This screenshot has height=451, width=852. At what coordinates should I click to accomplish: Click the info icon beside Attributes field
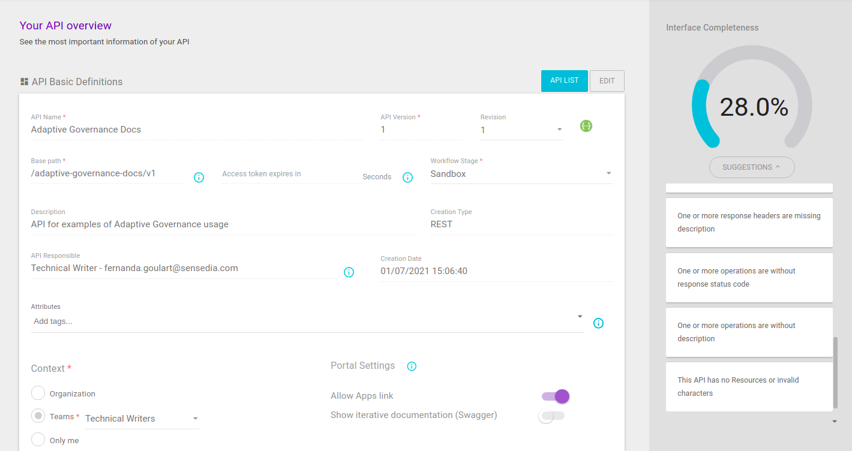[598, 323]
